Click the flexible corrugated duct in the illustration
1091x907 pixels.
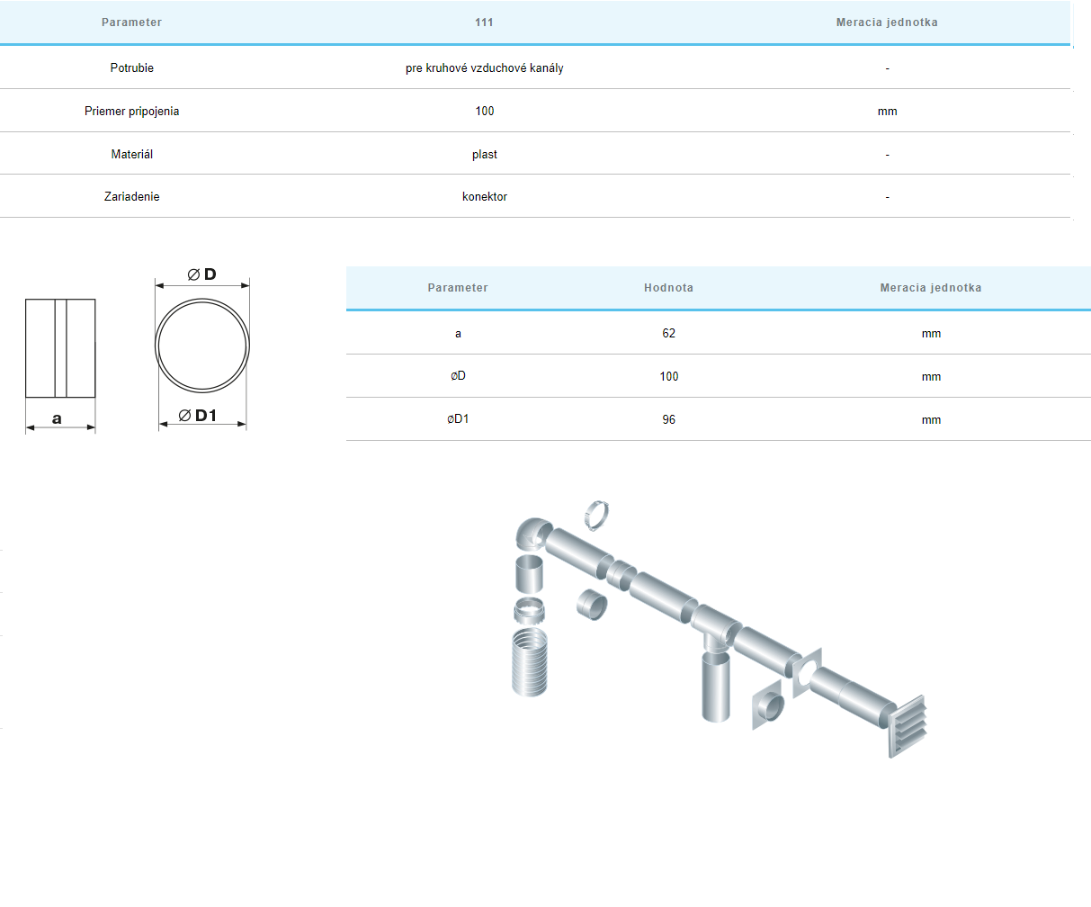(530, 661)
